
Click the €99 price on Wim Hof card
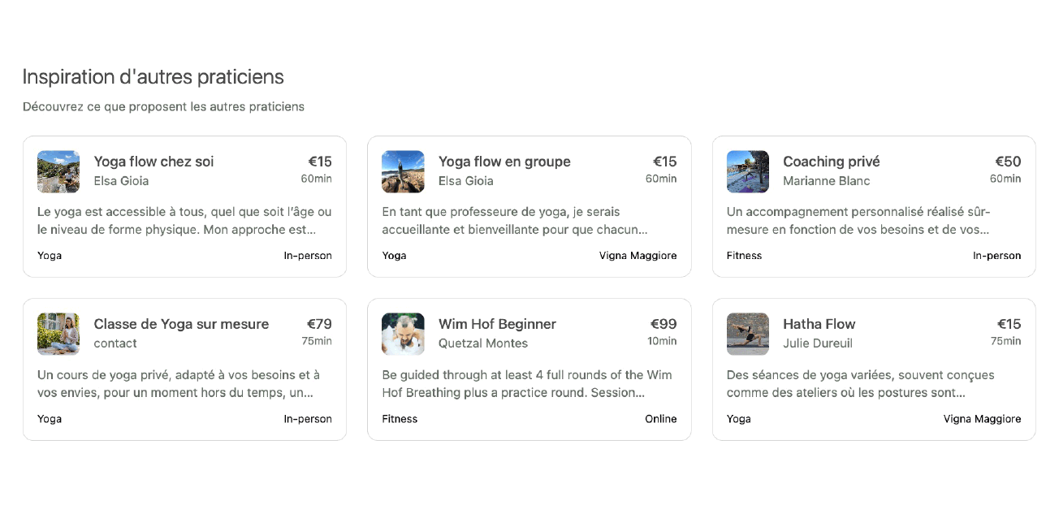pos(663,324)
